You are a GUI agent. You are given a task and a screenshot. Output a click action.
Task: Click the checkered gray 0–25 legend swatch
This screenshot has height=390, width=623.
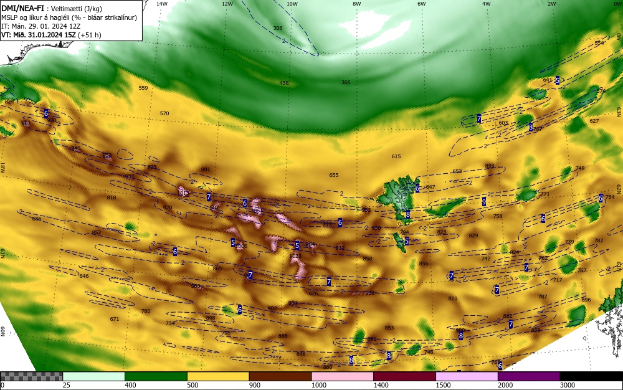pos(31,376)
